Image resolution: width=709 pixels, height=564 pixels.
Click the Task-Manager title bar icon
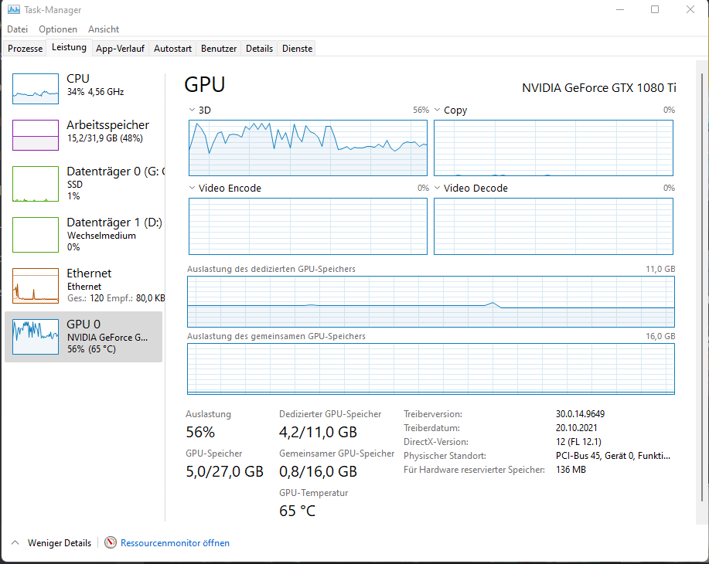pyautogui.click(x=12, y=9)
